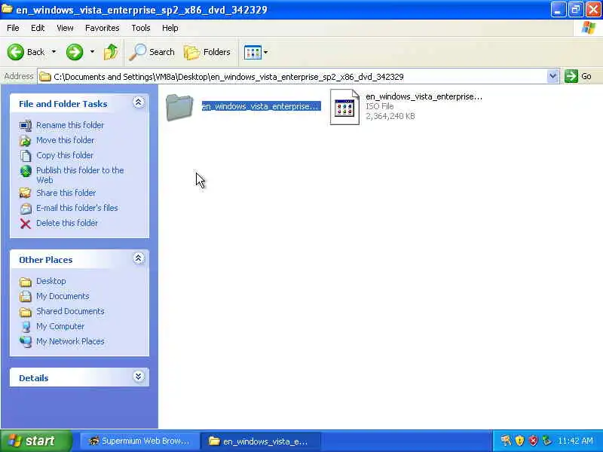Viewport: 603px width, 452px height.
Task: Open Shared Documents link
Action: [x=70, y=311]
